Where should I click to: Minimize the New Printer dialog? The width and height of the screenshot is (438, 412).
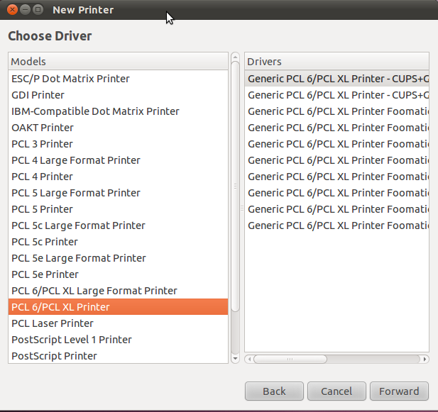coord(25,10)
